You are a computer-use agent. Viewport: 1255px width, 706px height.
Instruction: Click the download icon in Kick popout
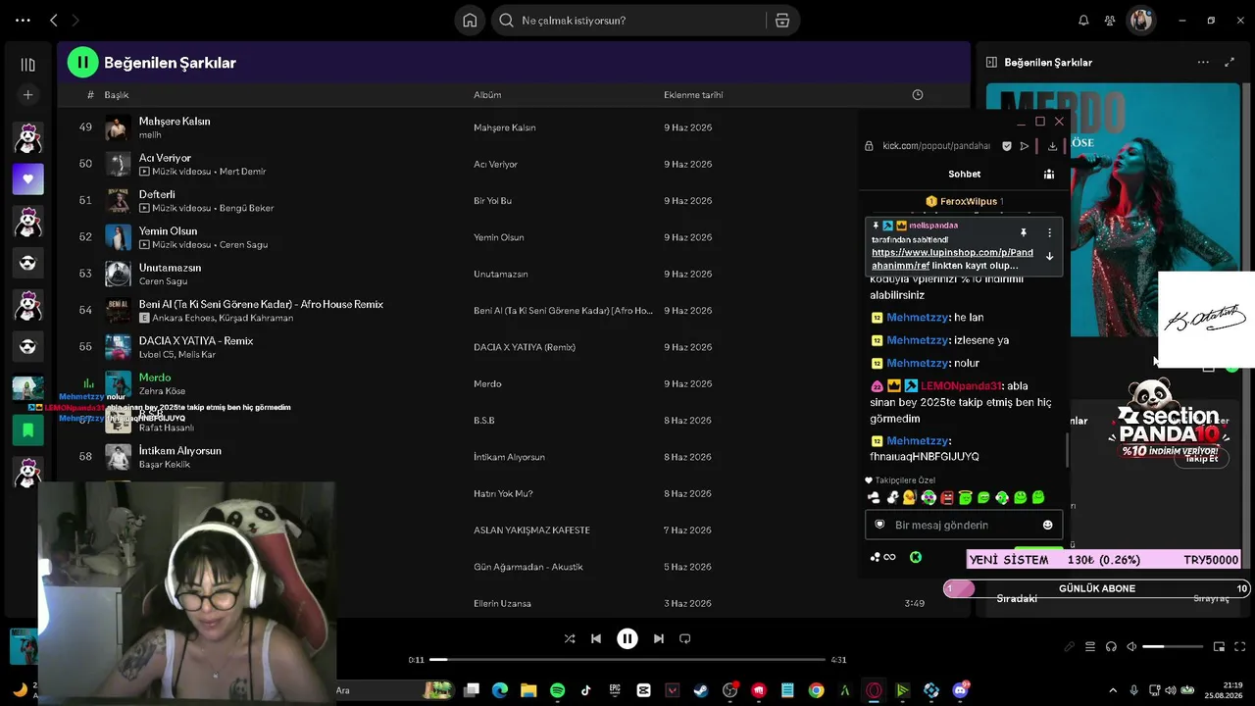[1052, 146]
